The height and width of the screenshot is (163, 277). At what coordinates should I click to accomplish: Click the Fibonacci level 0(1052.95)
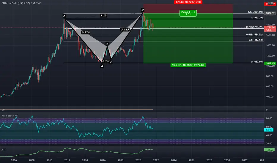pos(257,62)
